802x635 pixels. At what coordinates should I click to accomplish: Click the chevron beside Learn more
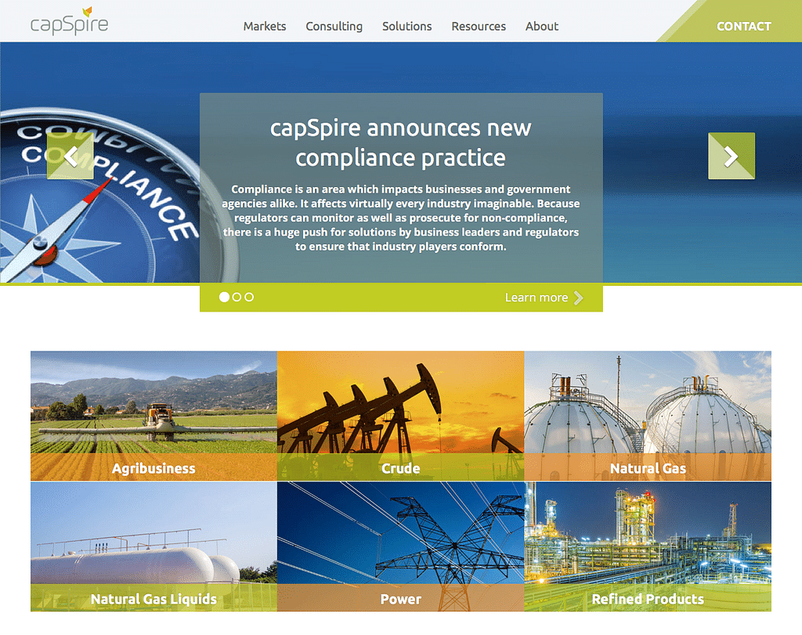(579, 298)
